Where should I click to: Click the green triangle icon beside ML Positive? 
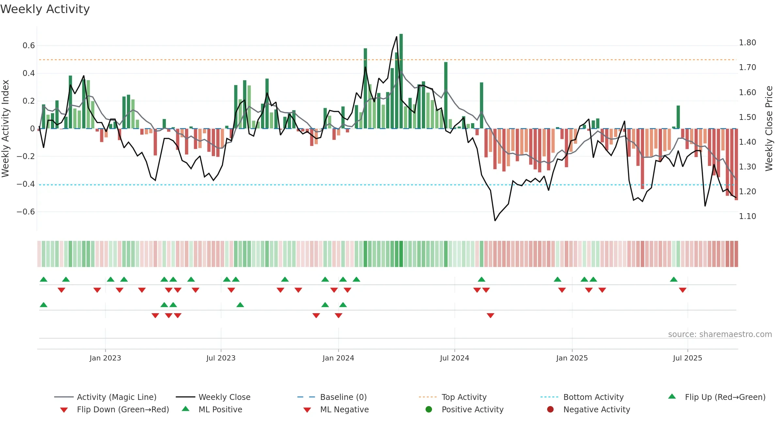186,409
